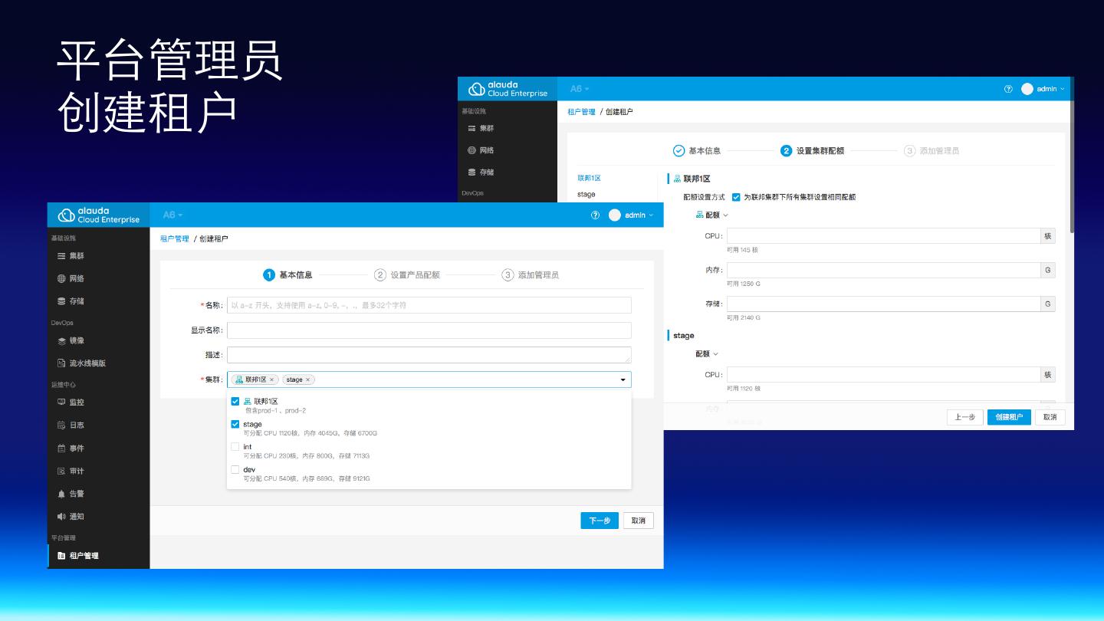The height and width of the screenshot is (621, 1104).
Task: Open the image registry icon under DevOps
Action: (61, 340)
